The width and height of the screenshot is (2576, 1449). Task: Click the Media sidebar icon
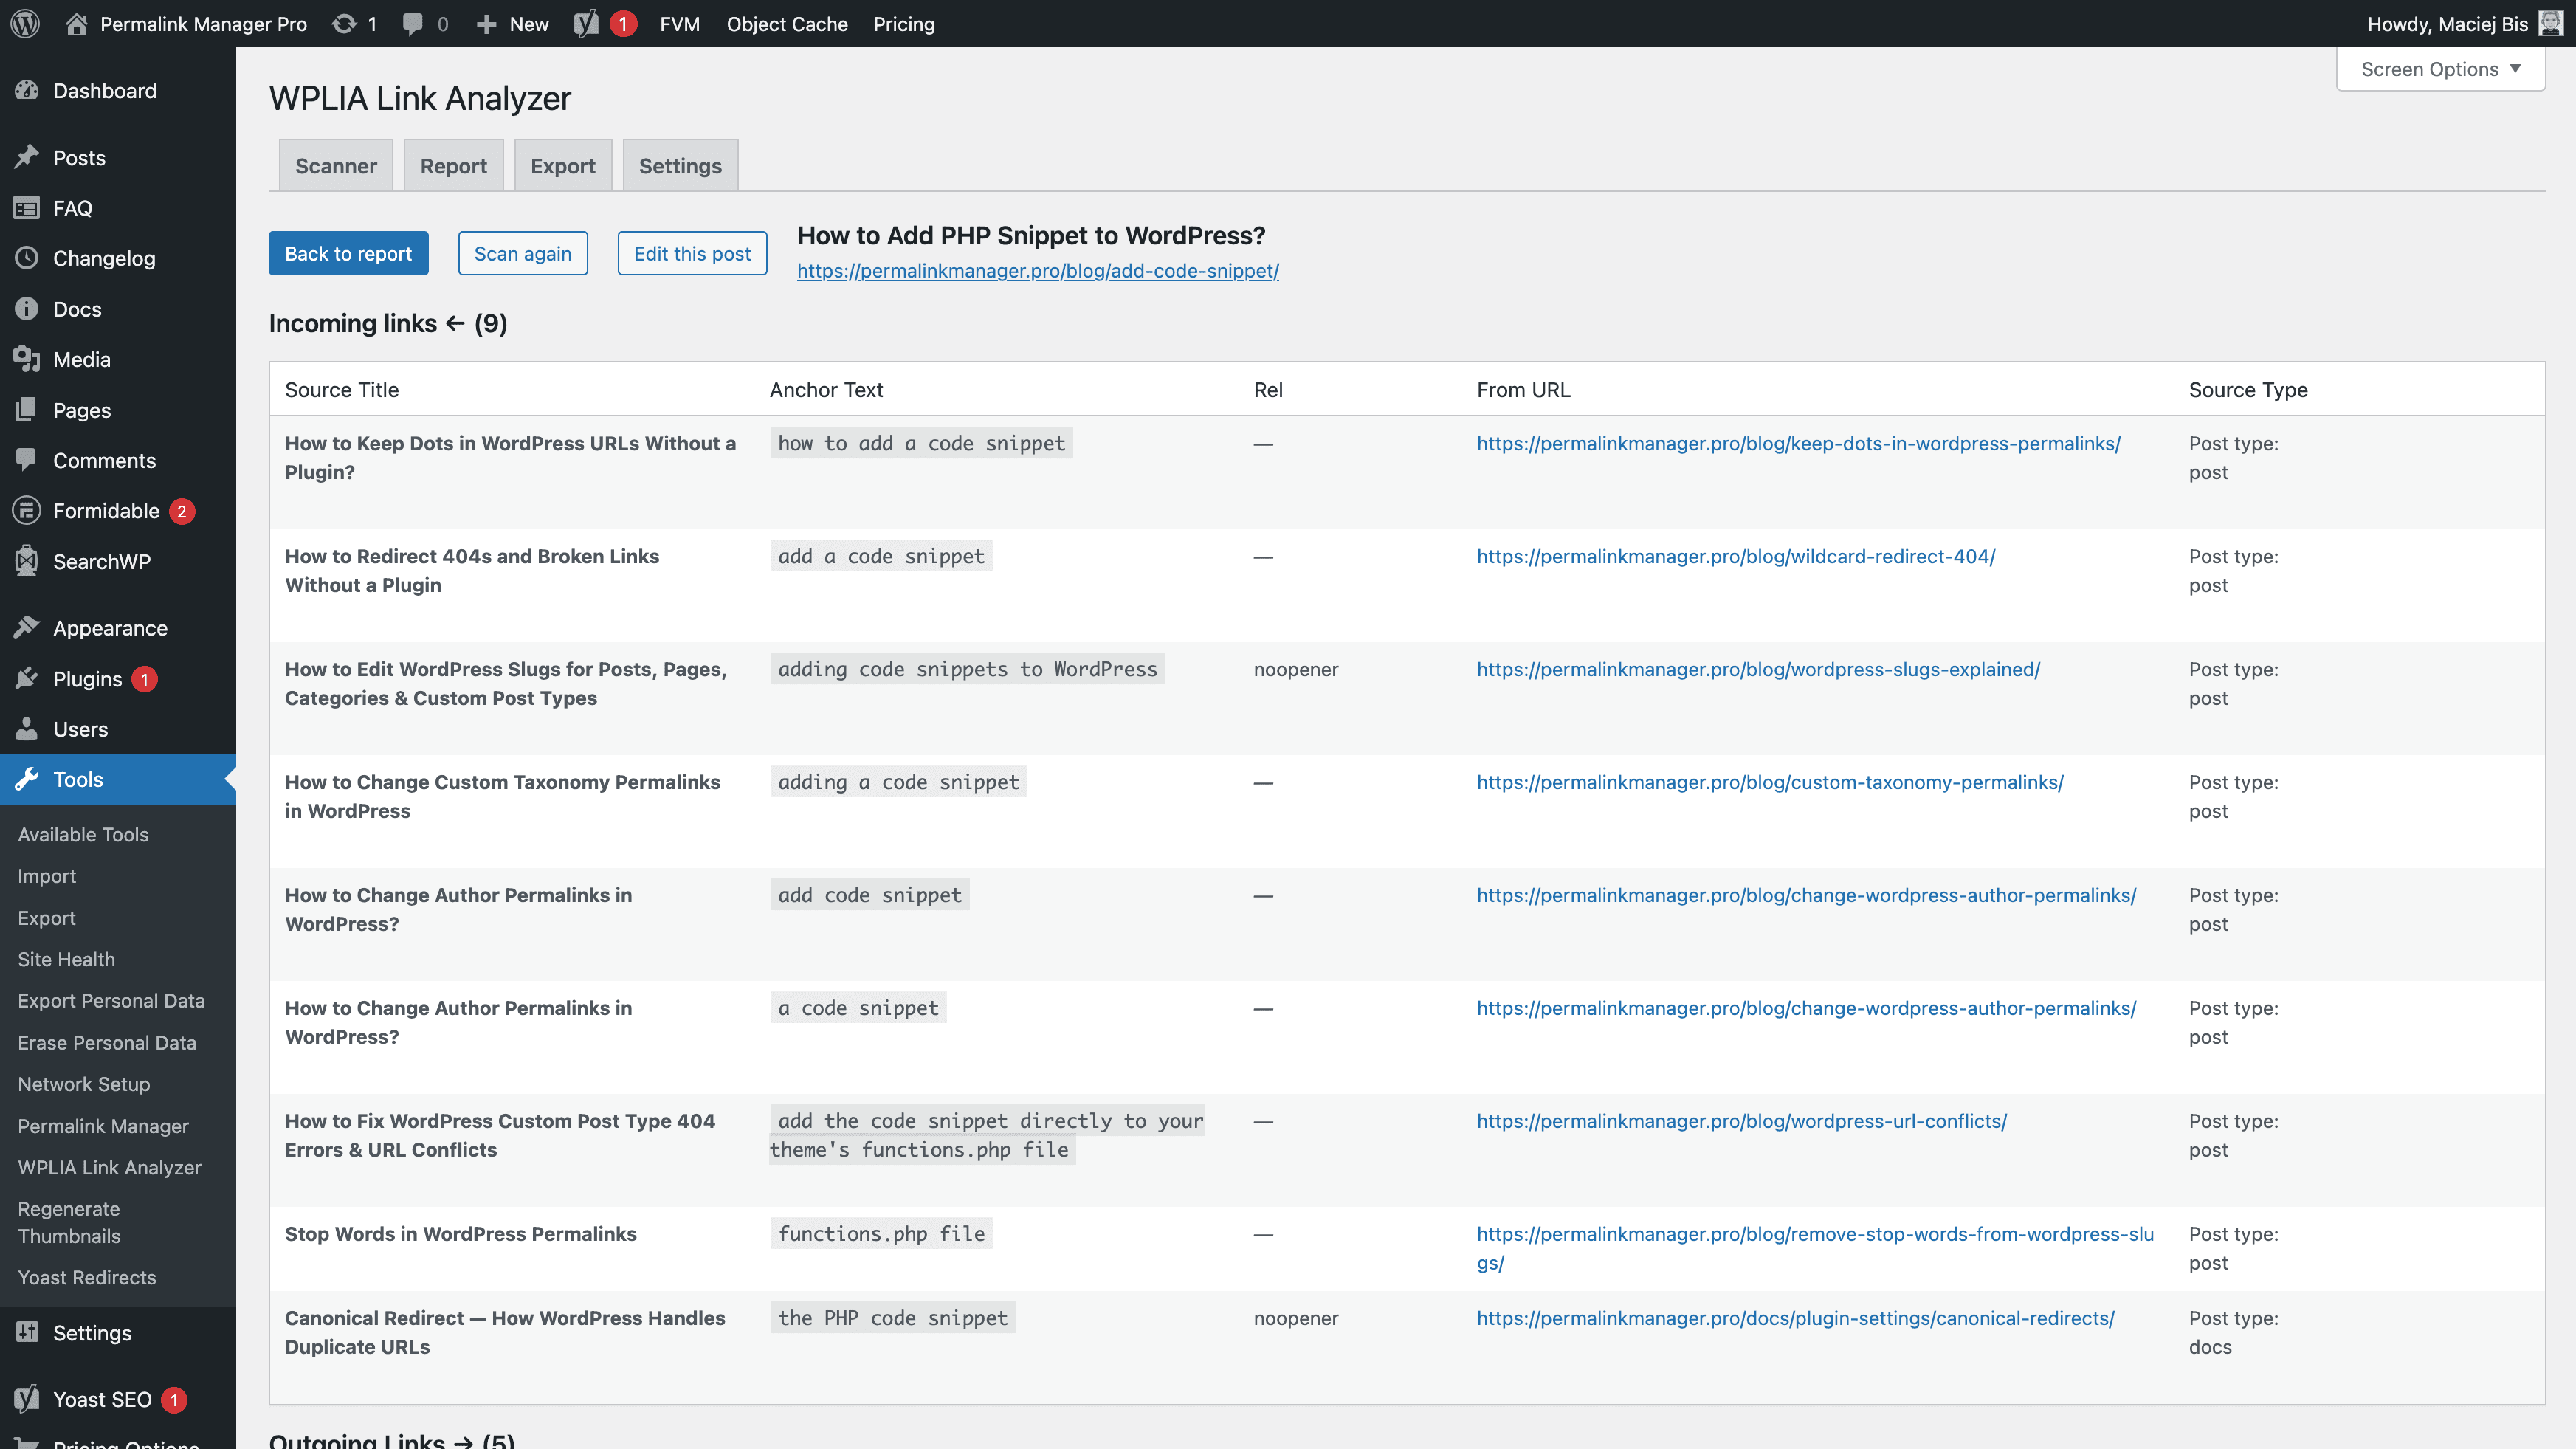pos(27,359)
